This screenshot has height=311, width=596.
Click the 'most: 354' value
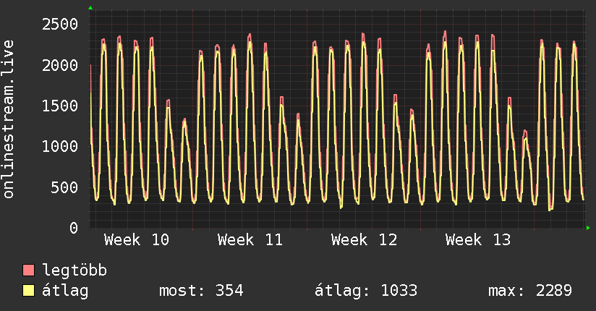[x=201, y=291]
